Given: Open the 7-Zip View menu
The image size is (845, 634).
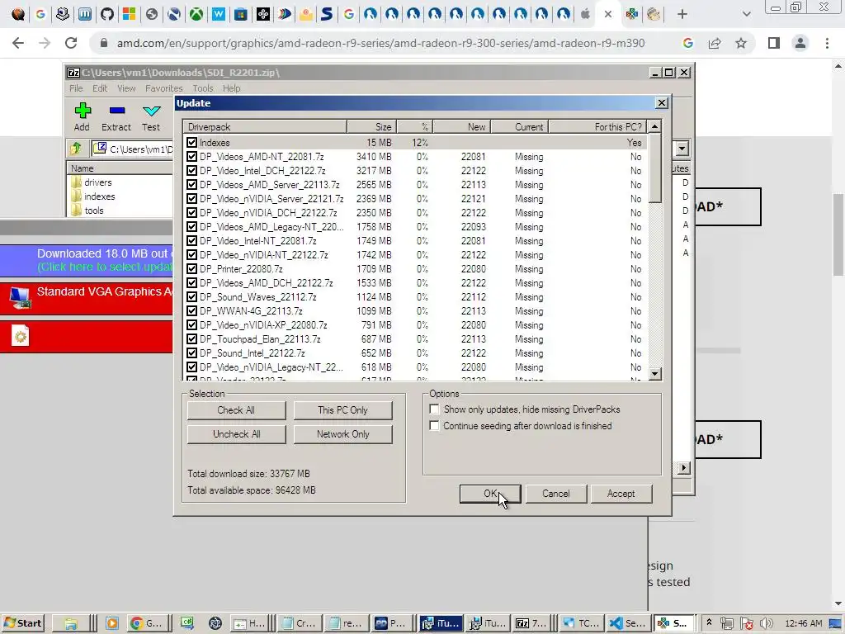Looking at the screenshot, I should point(126,88).
